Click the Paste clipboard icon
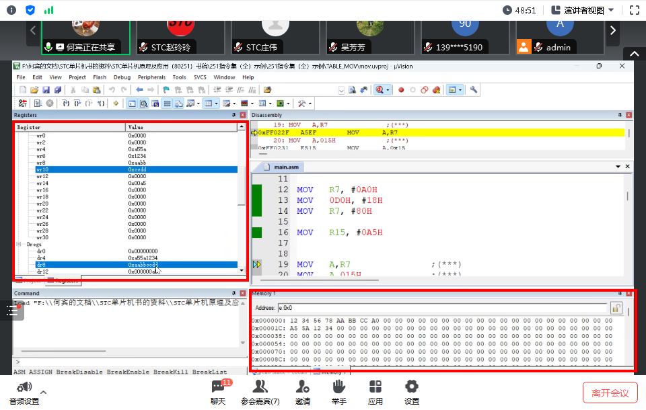The image size is (646, 410). tap(96, 90)
